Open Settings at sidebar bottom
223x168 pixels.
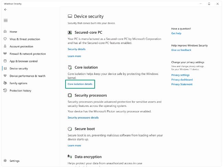14,161
